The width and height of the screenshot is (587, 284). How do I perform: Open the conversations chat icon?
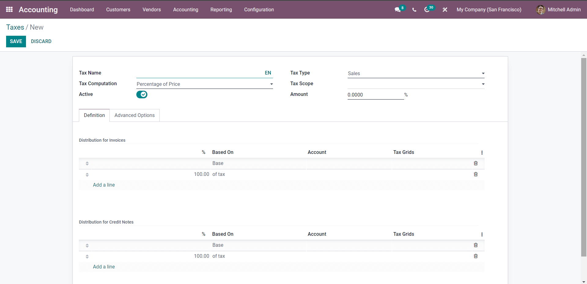pos(397,10)
